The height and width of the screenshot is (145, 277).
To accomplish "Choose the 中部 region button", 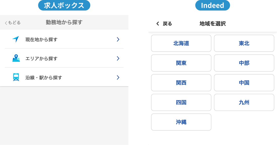I will pyautogui.click(x=244, y=63).
